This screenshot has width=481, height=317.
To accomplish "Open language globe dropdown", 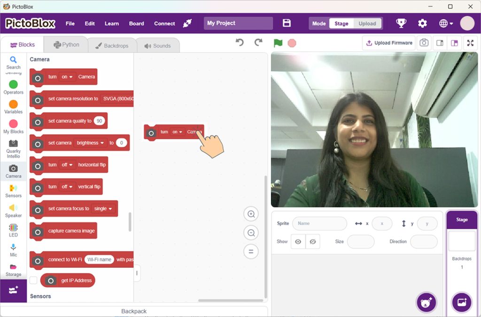I will (446, 23).
